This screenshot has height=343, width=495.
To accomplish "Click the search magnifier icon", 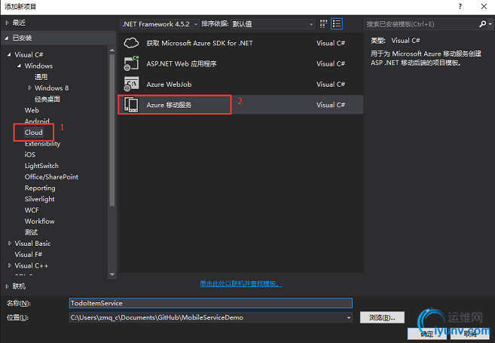I will pyautogui.click(x=482, y=24).
